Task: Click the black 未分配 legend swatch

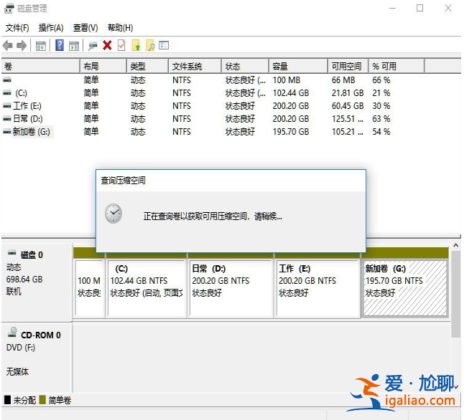Action: click(x=7, y=400)
